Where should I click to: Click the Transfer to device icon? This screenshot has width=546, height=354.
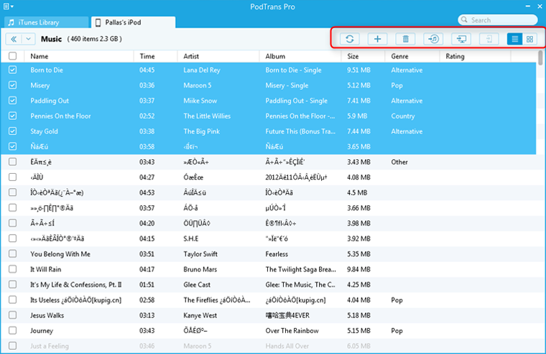pos(488,39)
